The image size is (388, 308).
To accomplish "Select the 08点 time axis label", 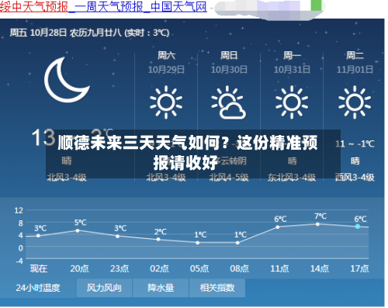I will [239, 268].
